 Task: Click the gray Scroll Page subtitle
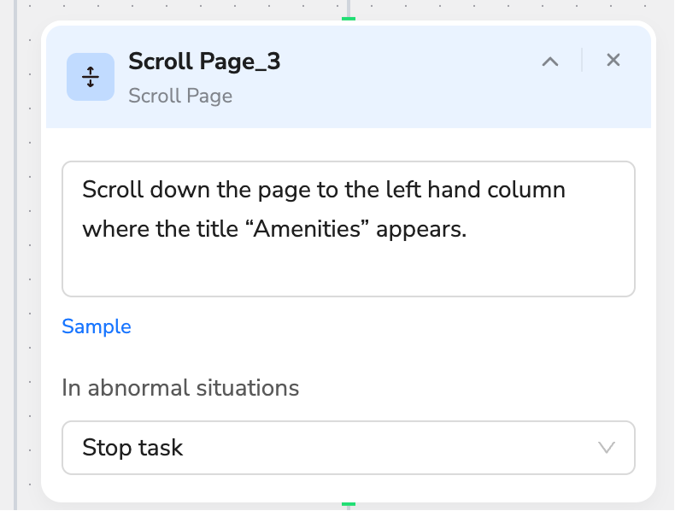[x=180, y=96]
